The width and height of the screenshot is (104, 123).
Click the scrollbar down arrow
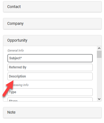tap(99, 99)
